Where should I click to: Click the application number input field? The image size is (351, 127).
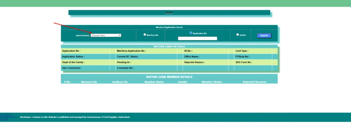(x=197, y=38)
